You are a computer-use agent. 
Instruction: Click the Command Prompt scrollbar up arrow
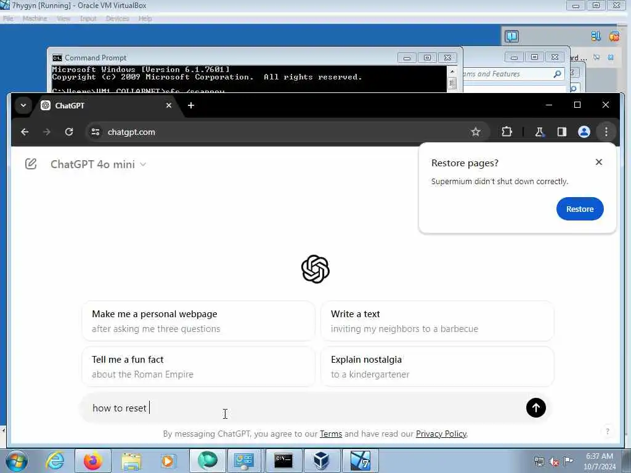452,71
